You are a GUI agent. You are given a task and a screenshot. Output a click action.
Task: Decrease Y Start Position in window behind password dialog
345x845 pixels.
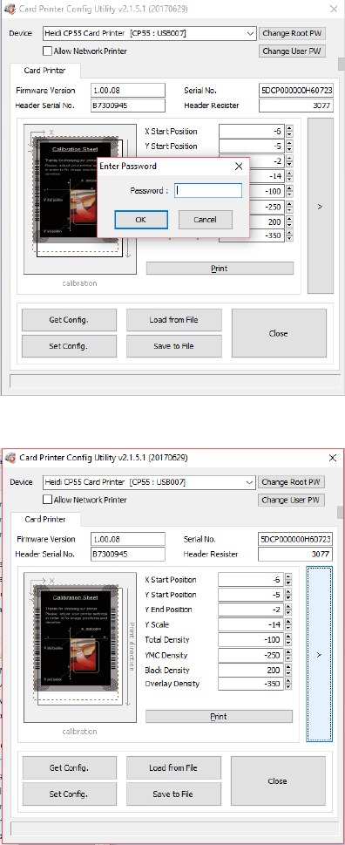pyautogui.click(x=289, y=149)
